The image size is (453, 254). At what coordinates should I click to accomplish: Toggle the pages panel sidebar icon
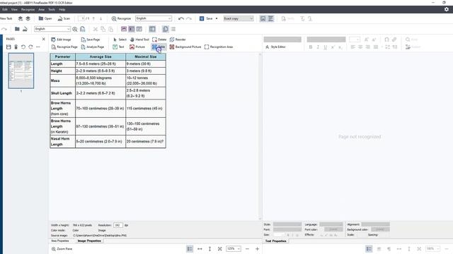[152, 29]
